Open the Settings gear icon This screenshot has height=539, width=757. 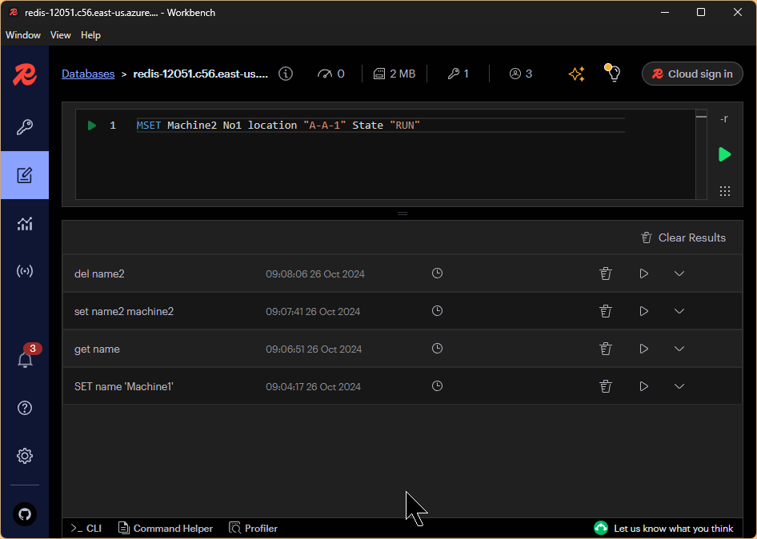tap(25, 456)
